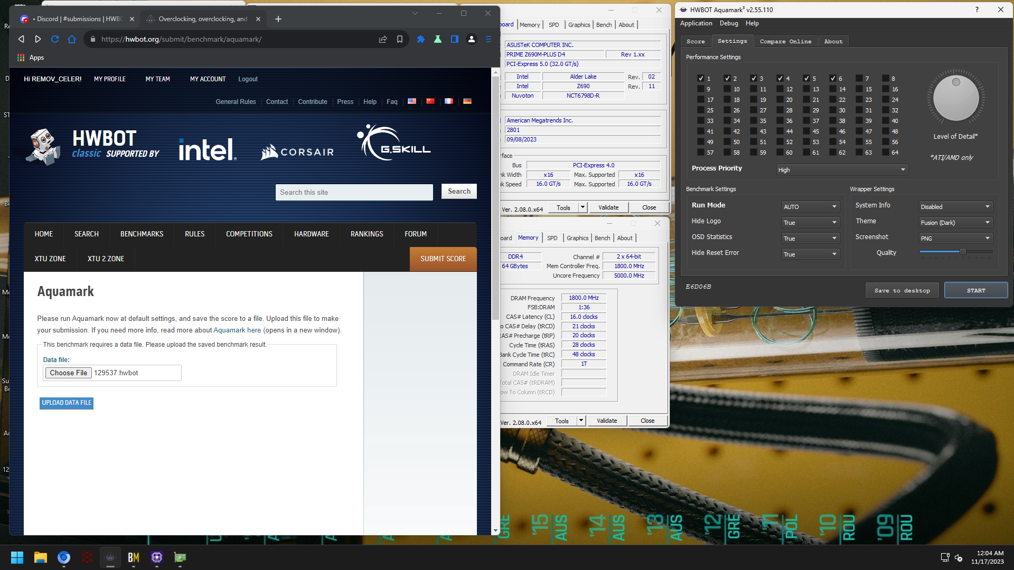Viewport: 1014px width, 570px height.
Task: Follow the 'Aquamark here' link
Action: [x=237, y=330]
